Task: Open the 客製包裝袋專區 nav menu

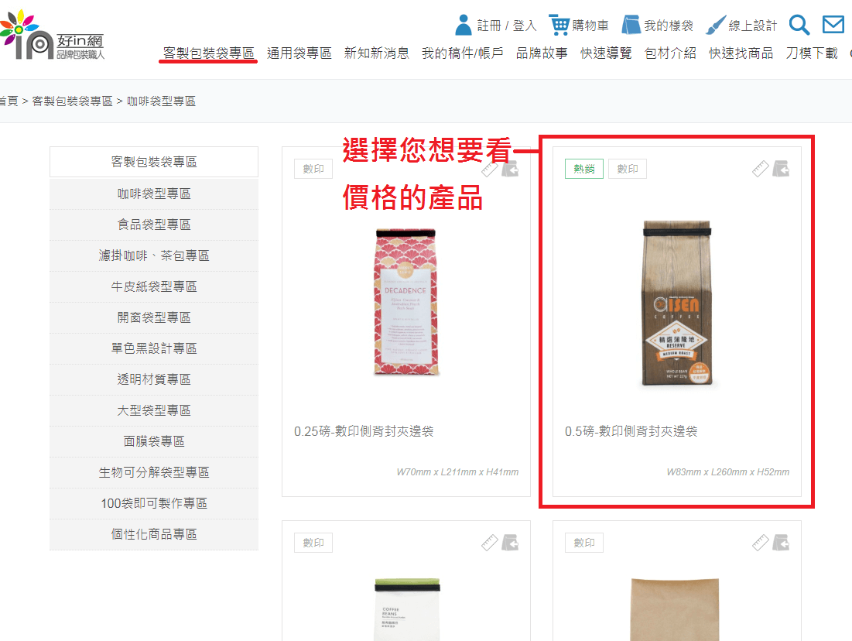Action: pos(208,53)
